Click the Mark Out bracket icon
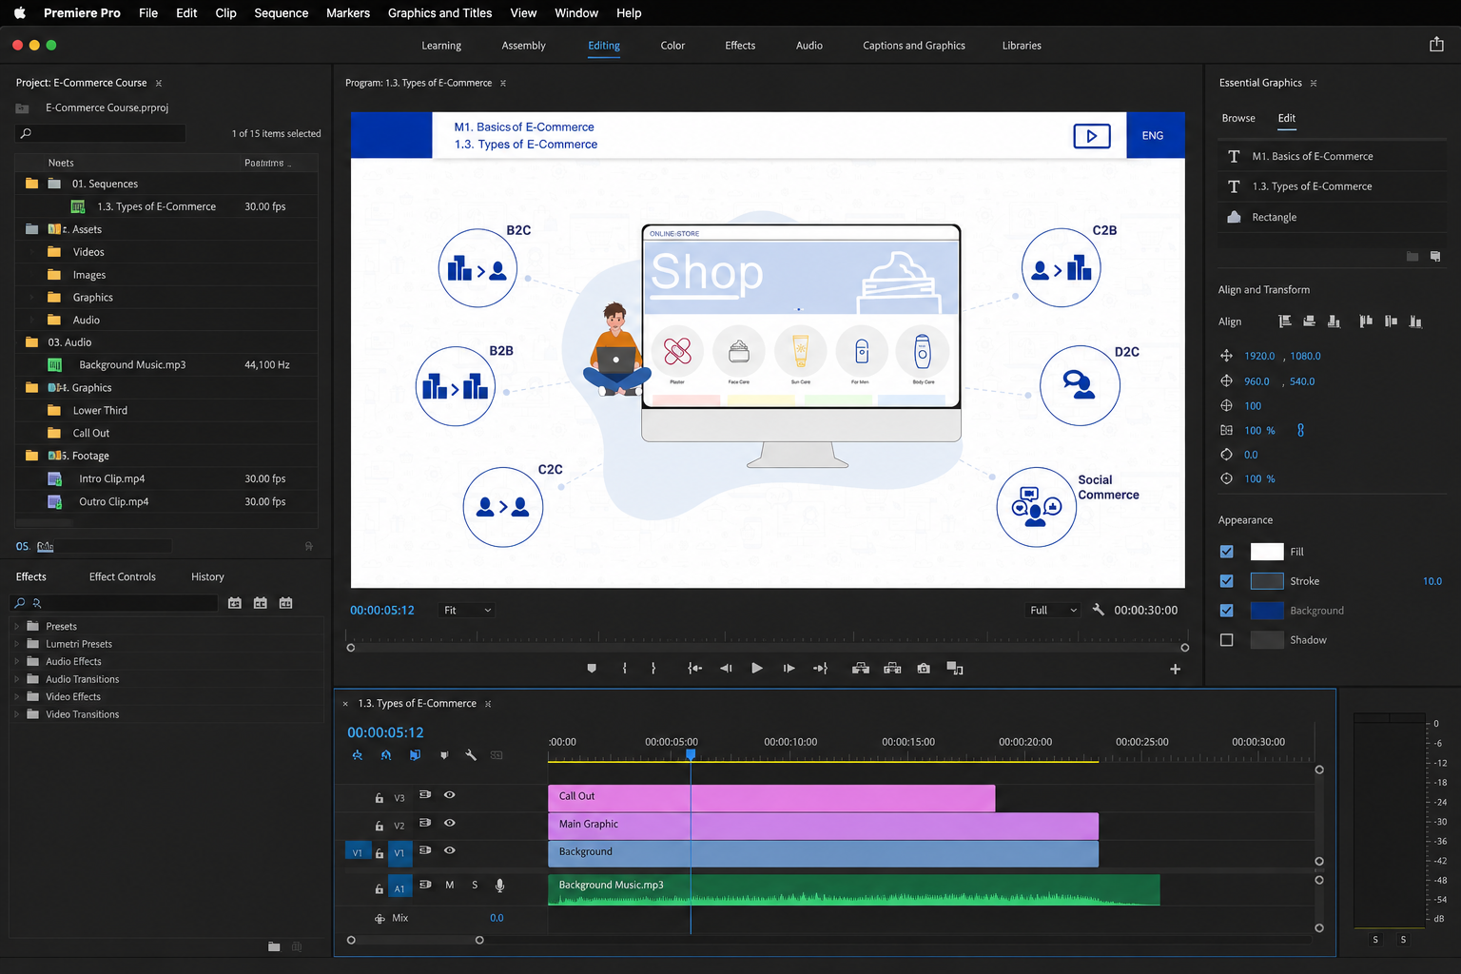This screenshot has width=1461, height=974. (x=653, y=669)
